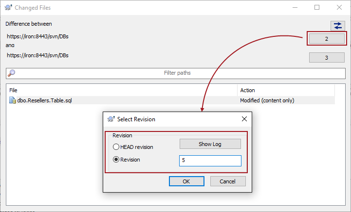Sort by the Action column header

tap(286, 90)
